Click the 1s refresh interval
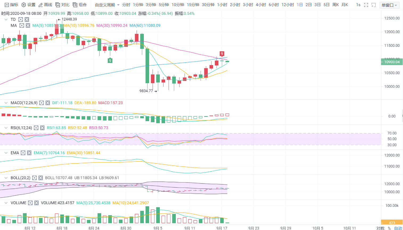403x230 pixels. tap(358, 5)
